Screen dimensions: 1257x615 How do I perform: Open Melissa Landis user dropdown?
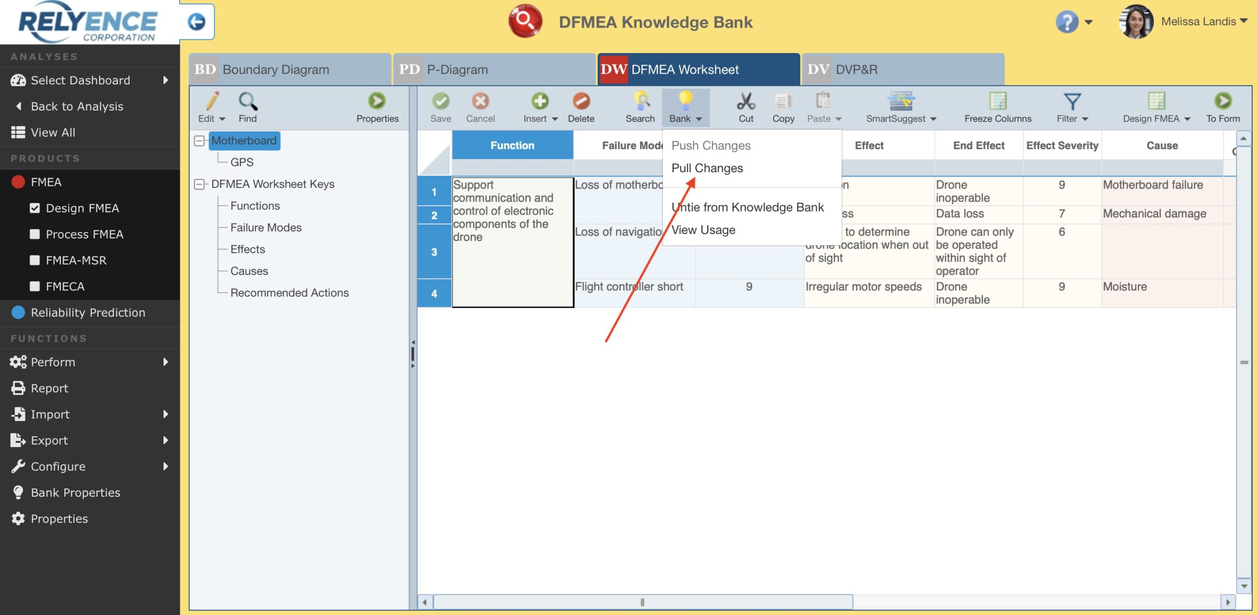point(1204,21)
